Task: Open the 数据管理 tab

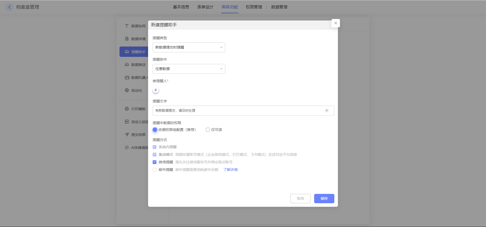Action: coord(279,7)
